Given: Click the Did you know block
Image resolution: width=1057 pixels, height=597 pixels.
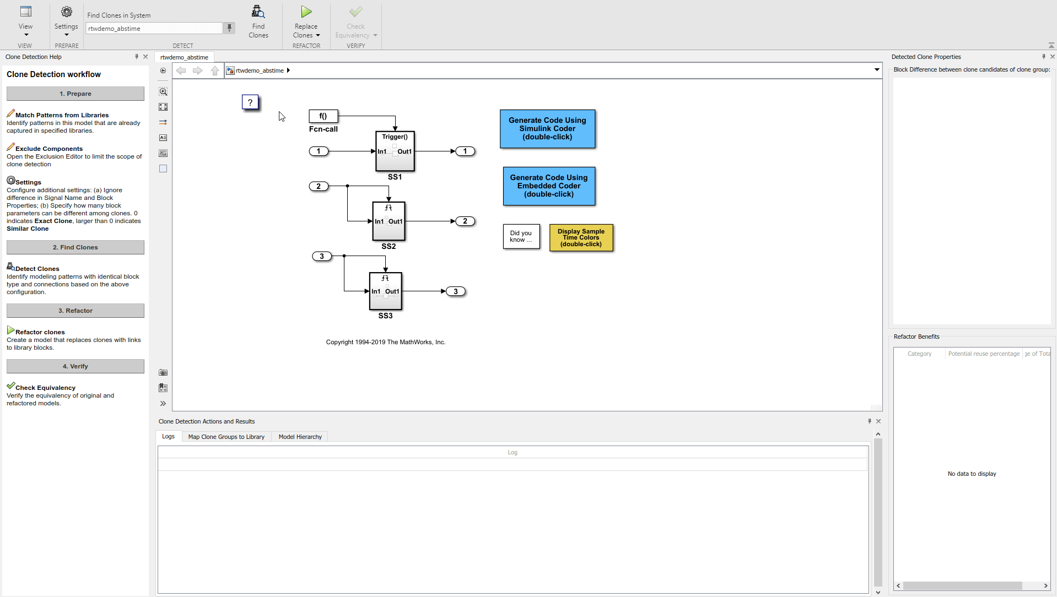Looking at the screenshot, I should pyautogui.click(x=521, y=237).
